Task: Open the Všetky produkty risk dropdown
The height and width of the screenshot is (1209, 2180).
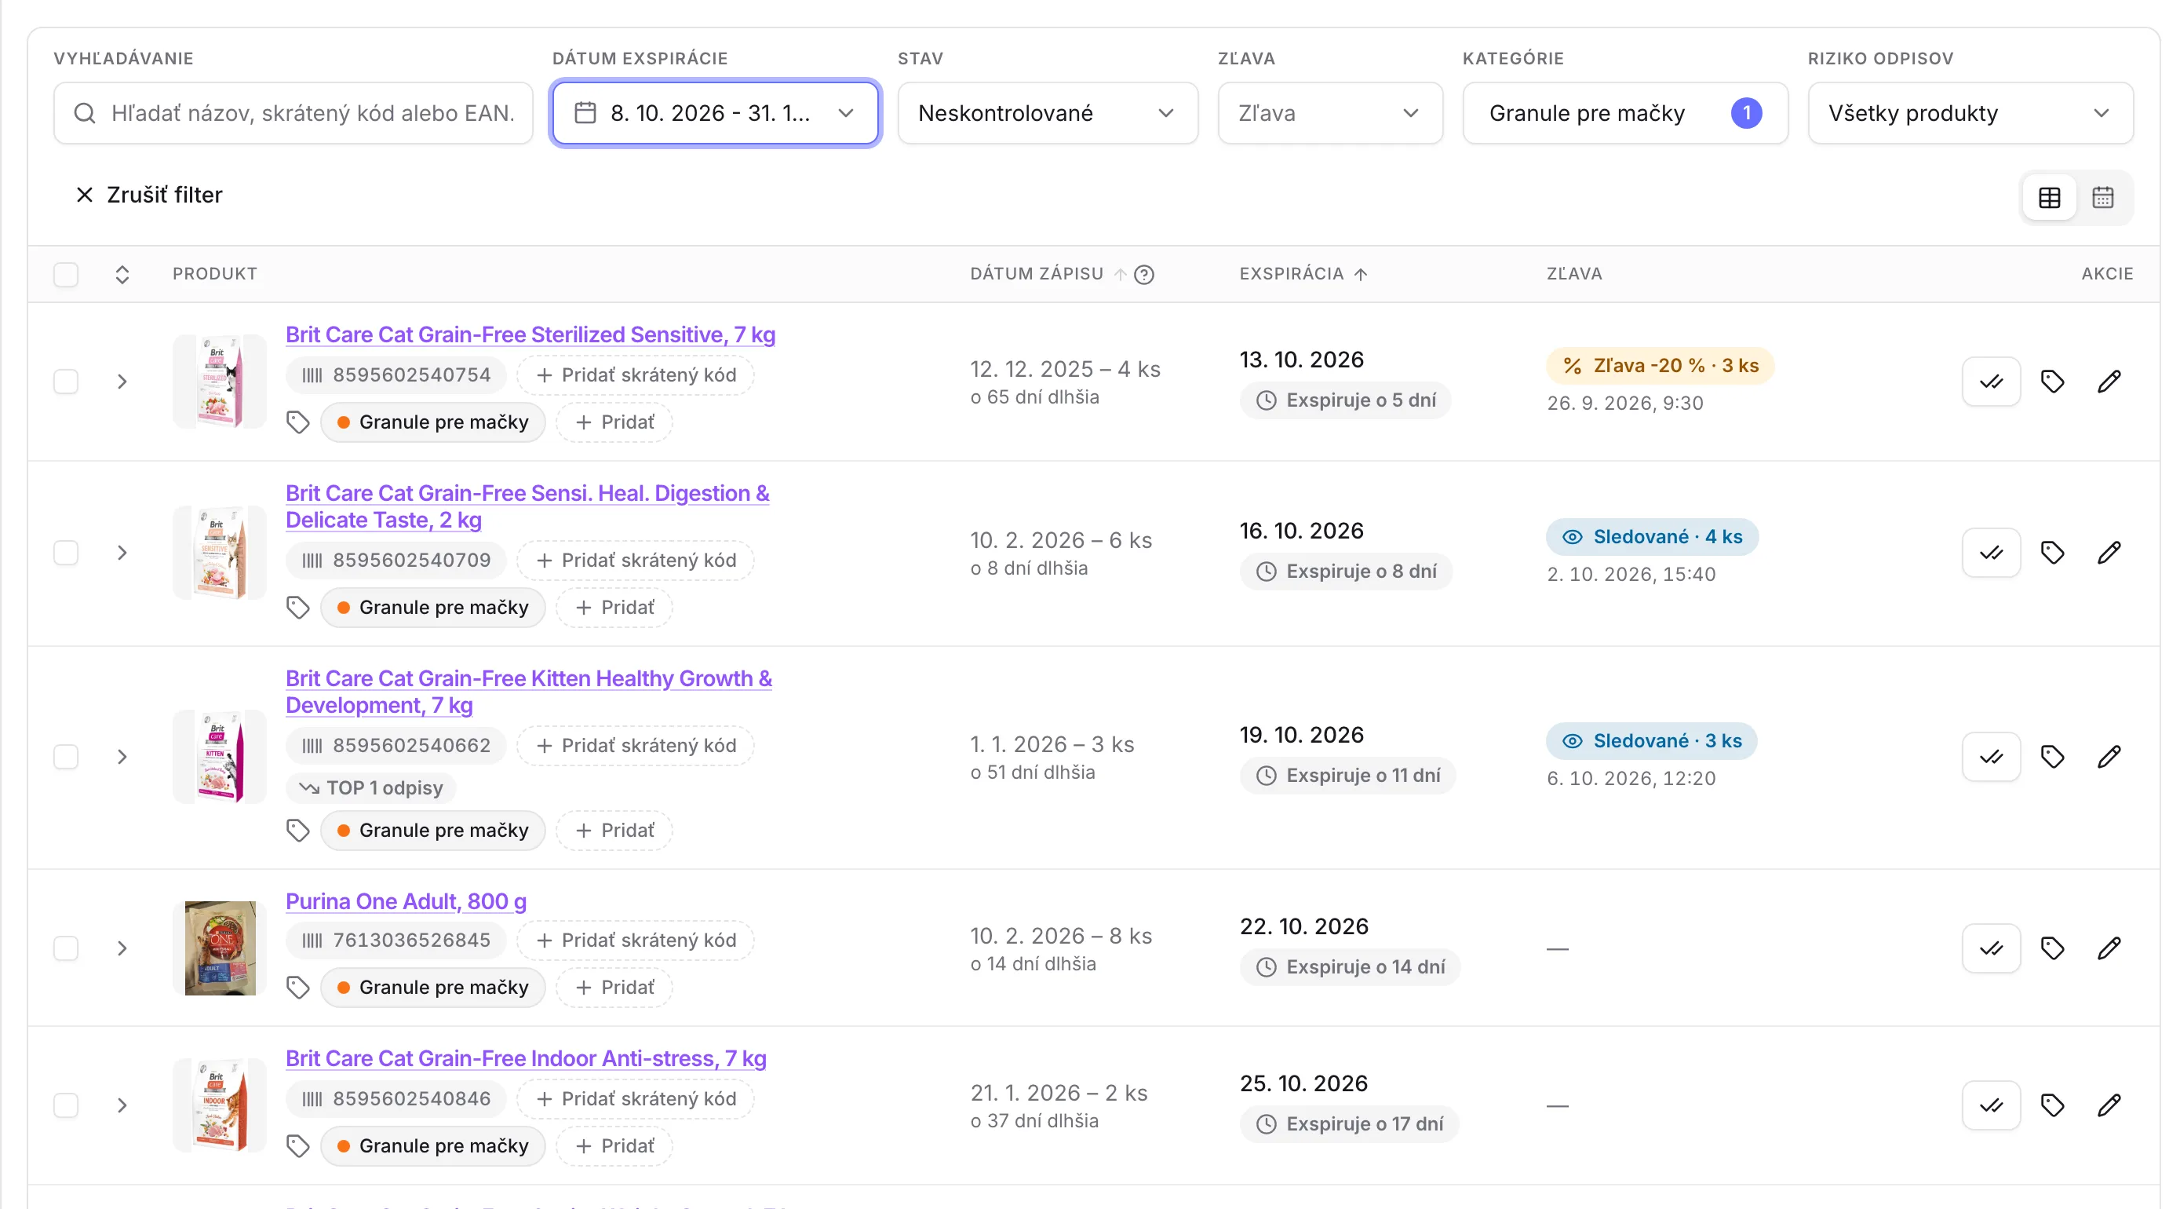Action: 1970,112
